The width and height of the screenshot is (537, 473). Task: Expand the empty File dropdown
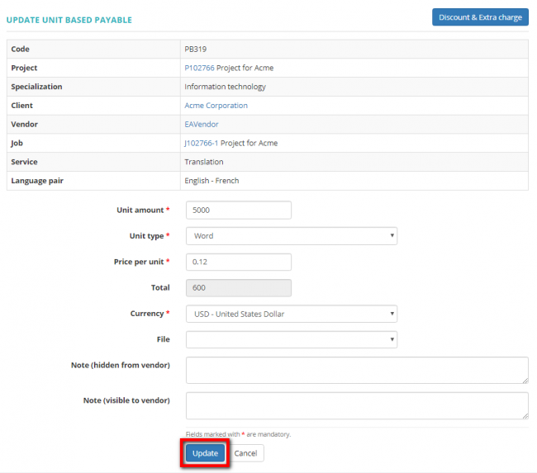click(291, 339)
